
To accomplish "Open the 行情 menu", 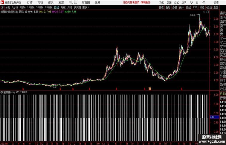I will 30,2.
